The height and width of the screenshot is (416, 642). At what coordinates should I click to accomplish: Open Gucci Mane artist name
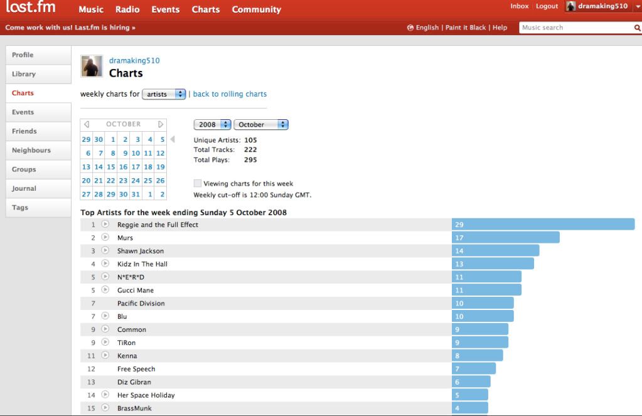(135, 291)
